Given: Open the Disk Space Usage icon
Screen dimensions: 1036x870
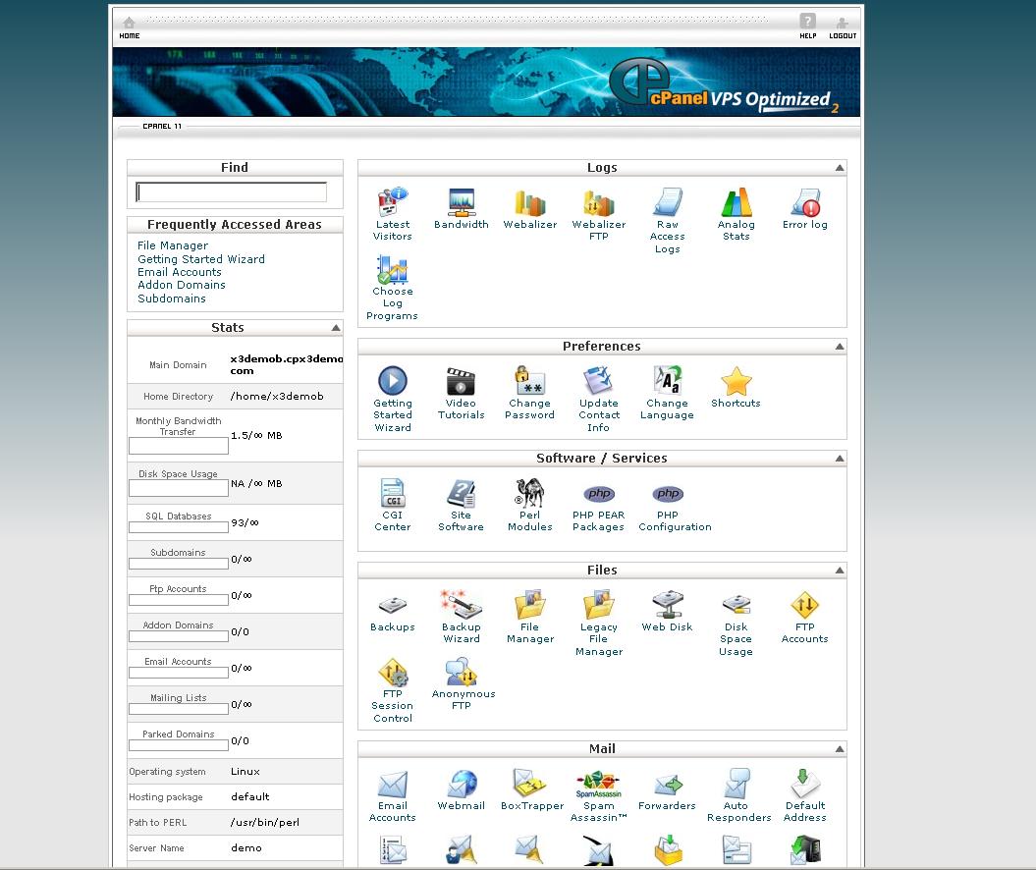Looking at the screenshot, I should (x=736, y=605).
